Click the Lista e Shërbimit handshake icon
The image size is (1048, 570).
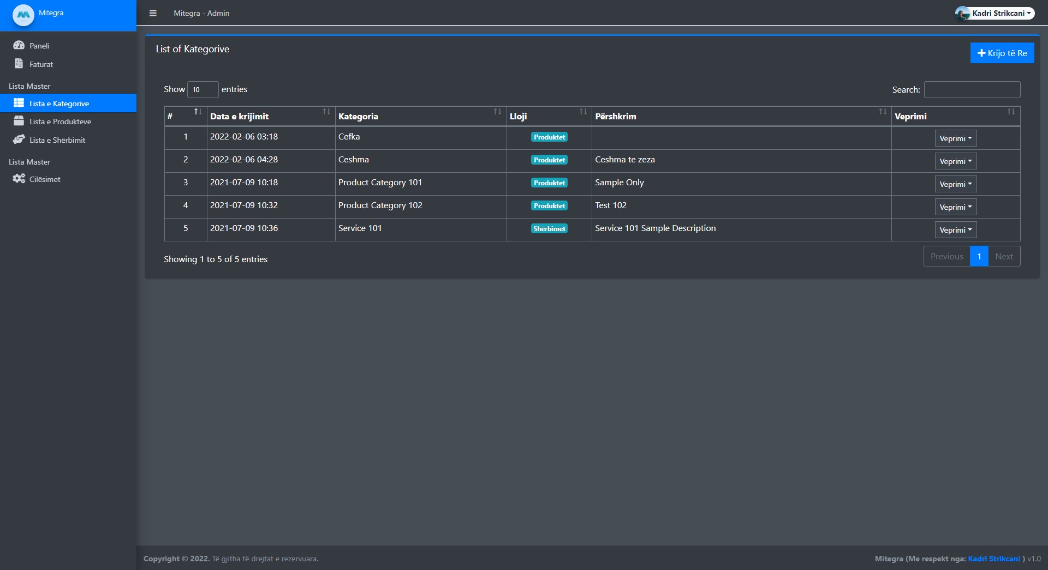[19, 140]
